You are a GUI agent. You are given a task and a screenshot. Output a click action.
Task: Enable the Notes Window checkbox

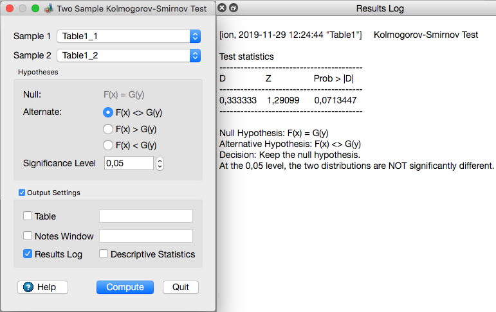pyautogui.click(x=28, y=236)
